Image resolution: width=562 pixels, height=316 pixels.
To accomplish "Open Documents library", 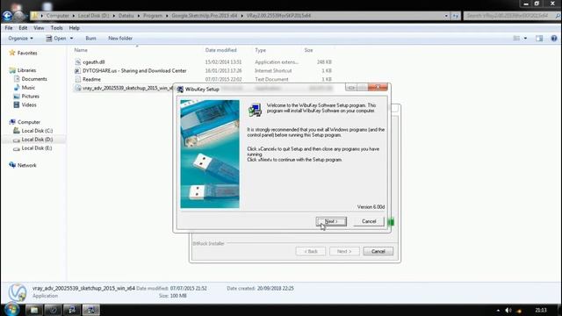I will (x=34, y=79).
